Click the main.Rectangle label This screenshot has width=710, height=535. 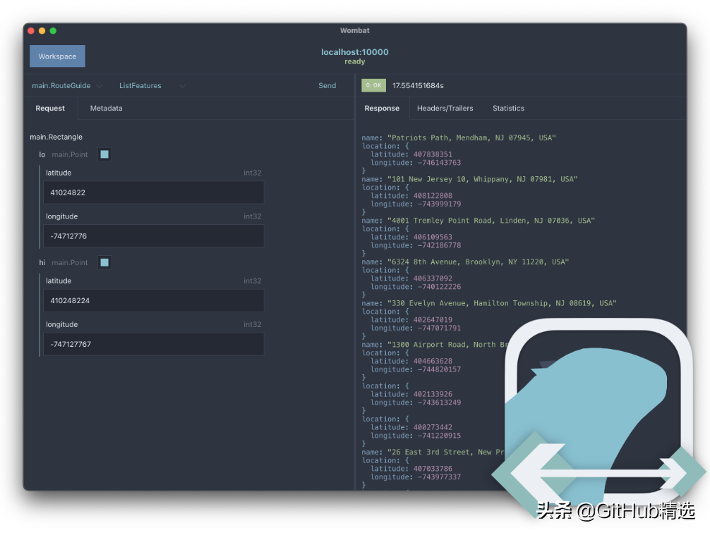(56, 137)
